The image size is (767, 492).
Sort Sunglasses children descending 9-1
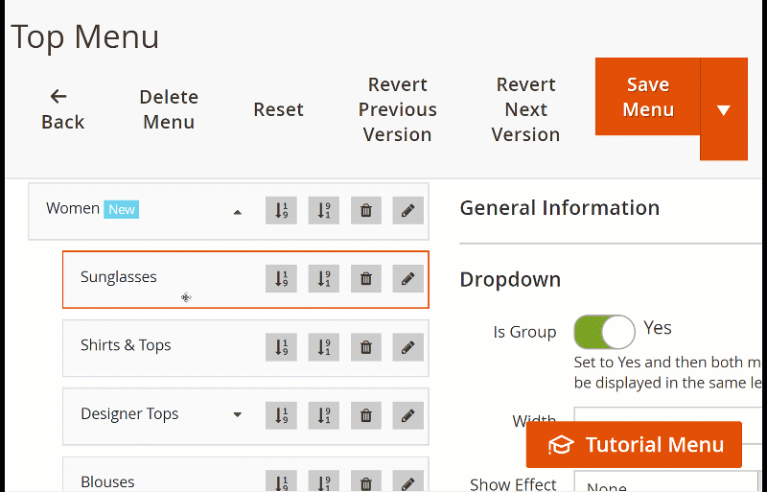point(323,279)
